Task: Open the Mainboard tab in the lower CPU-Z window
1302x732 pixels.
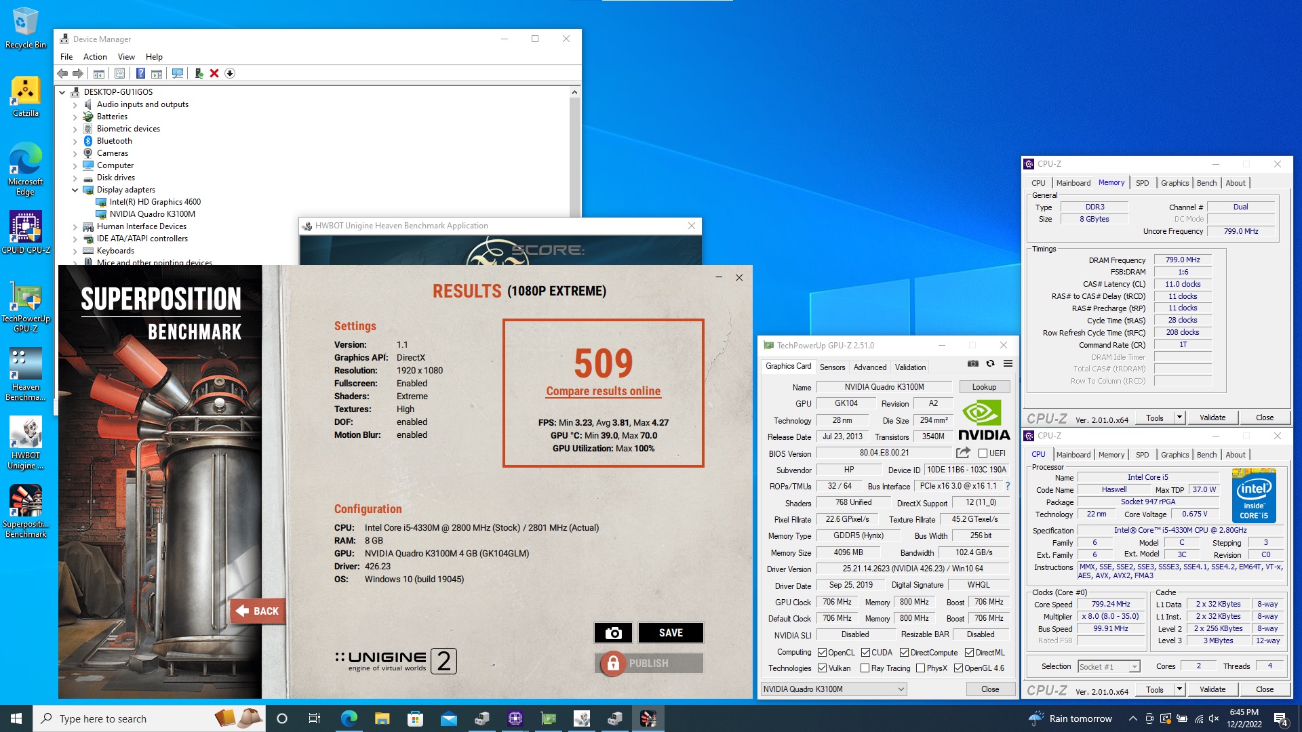Action: point(1073,455)
